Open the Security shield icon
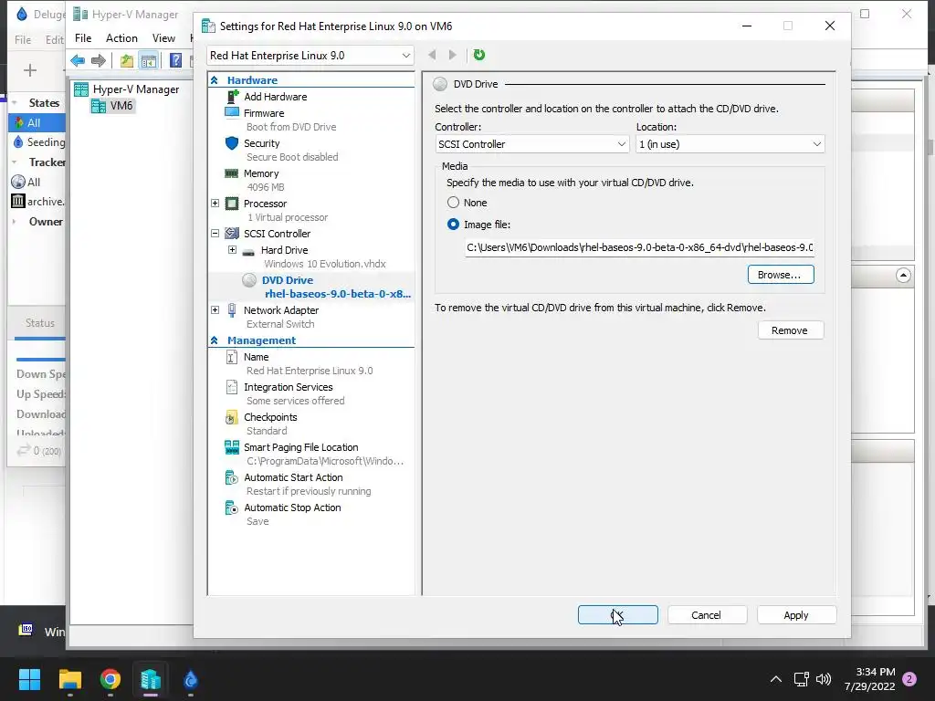This screenshot has height=701, width=935. 232,143
